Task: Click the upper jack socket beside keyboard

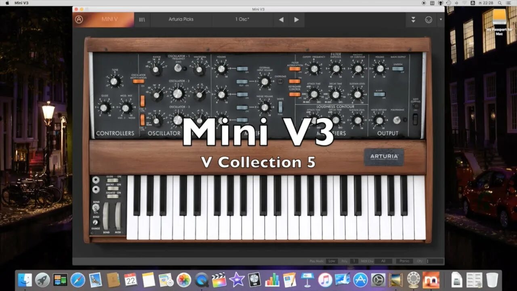Action: coord(96,180)
